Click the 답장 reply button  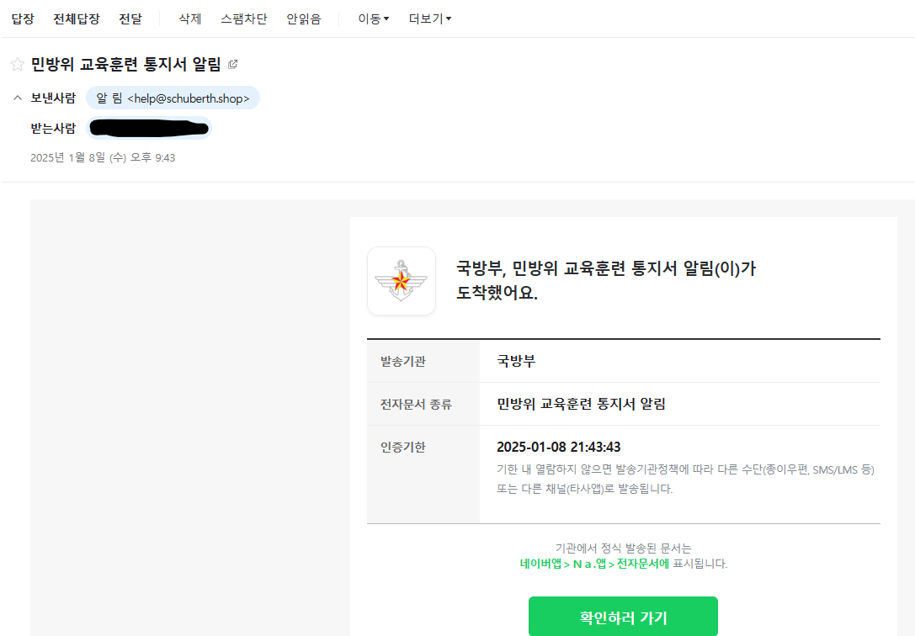(22, 19)
